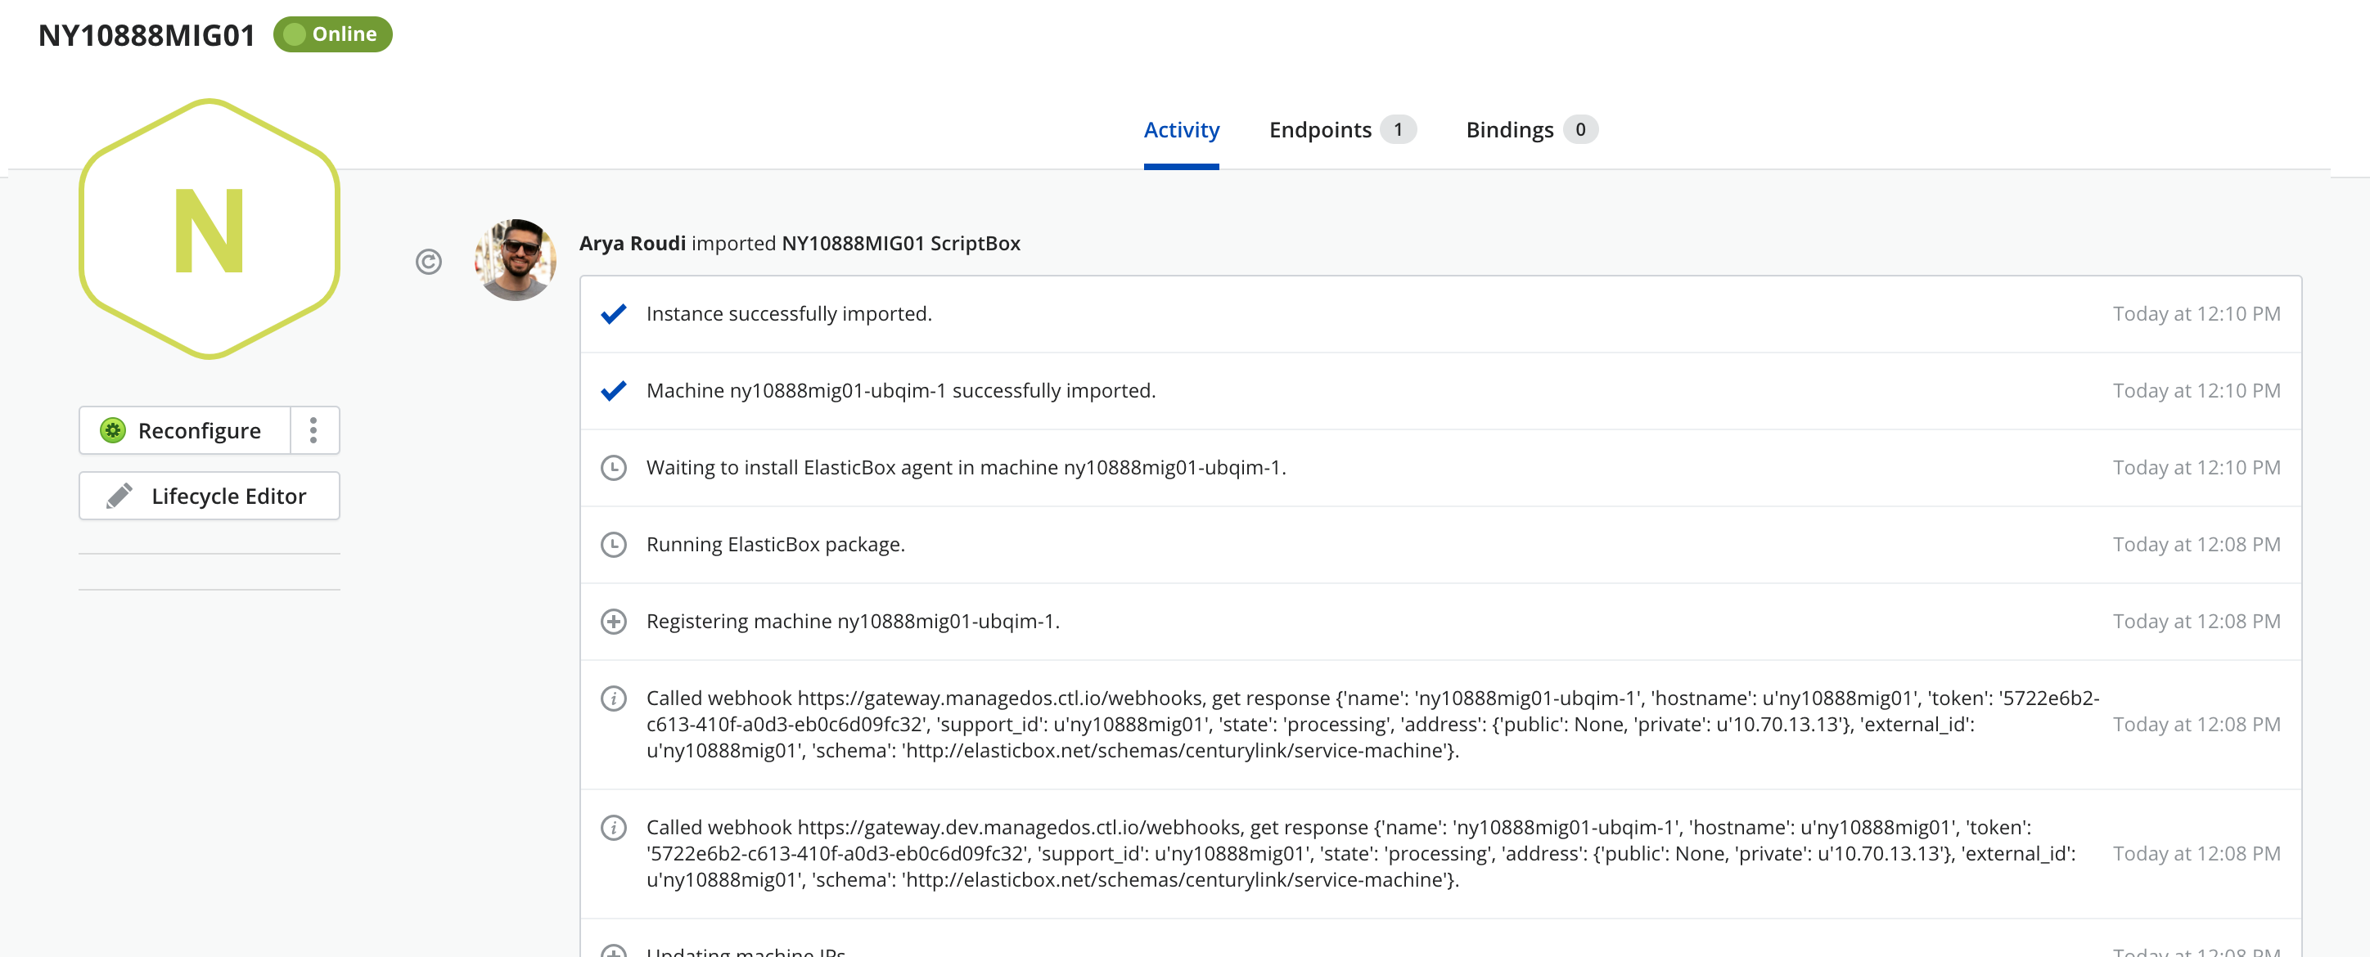This screenshot has height=957, width=2370.
Task: Expand the registering machine activity entry
Action: [x=612, y=622]
